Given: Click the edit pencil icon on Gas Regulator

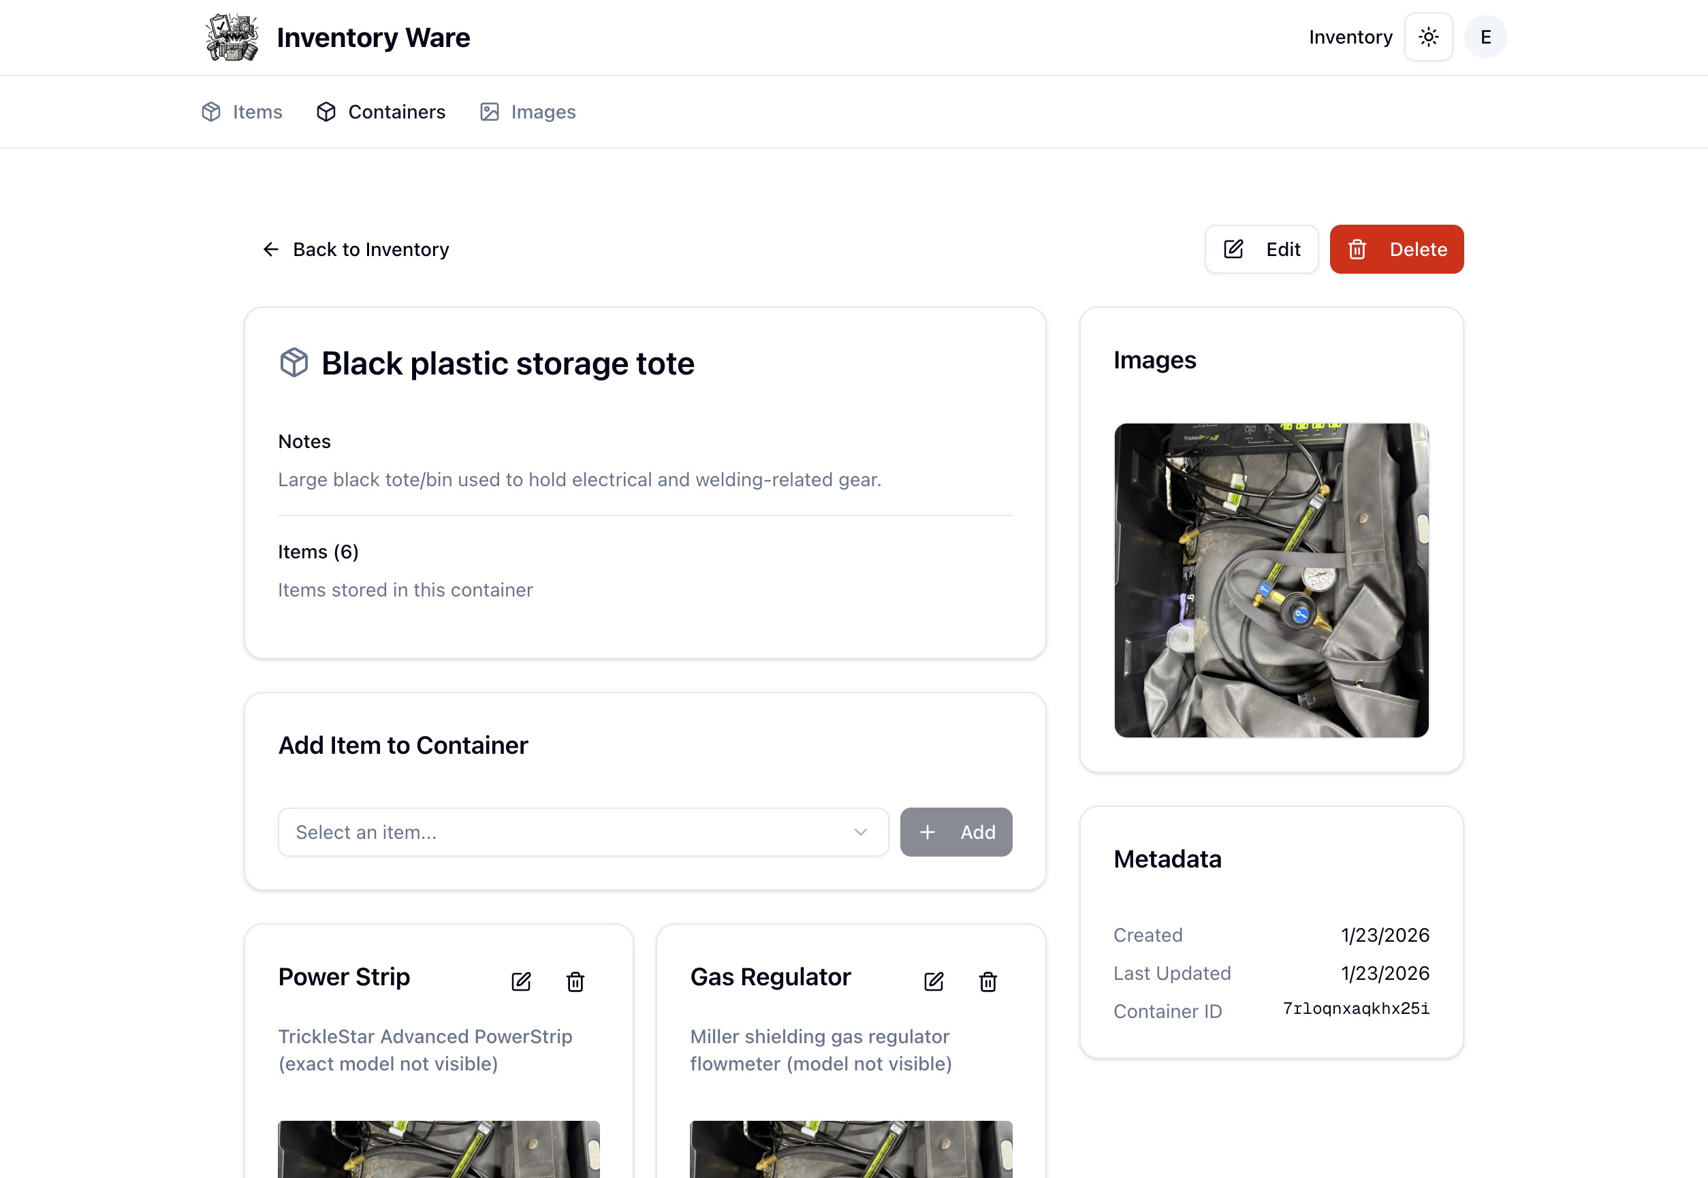Looking at the screenshot, I should 933,982.
